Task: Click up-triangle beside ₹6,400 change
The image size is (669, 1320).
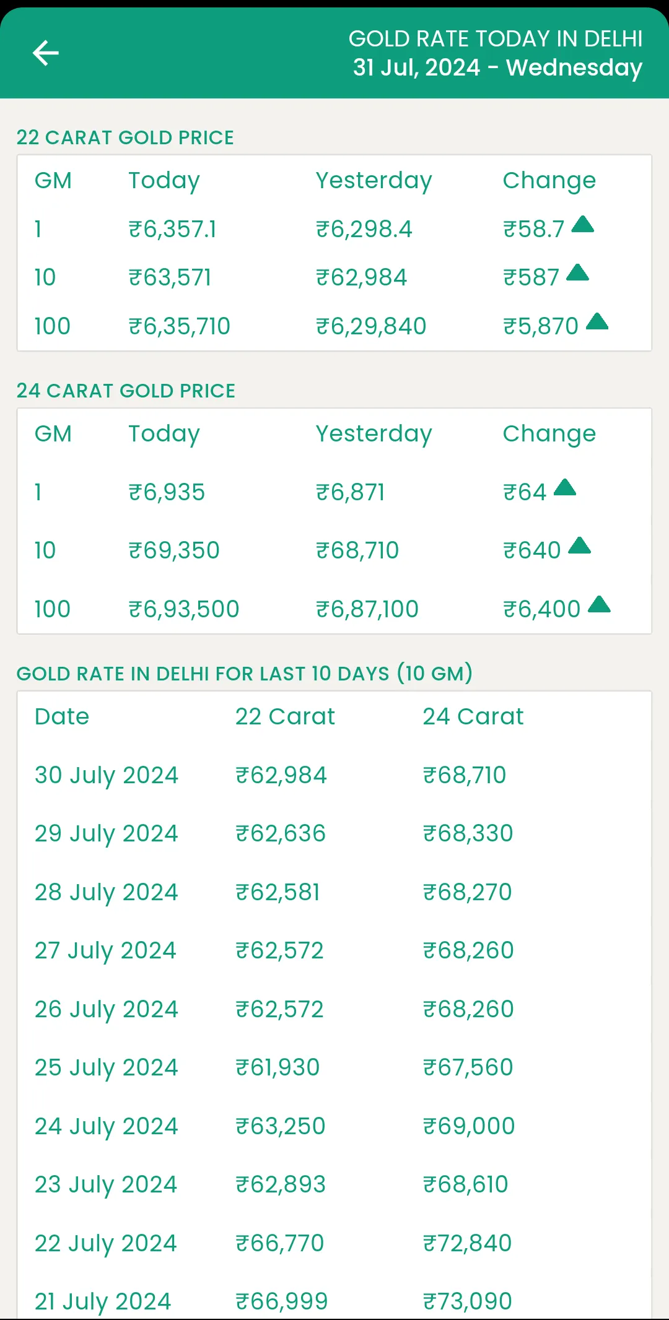Action: click(x=599, y=604)
